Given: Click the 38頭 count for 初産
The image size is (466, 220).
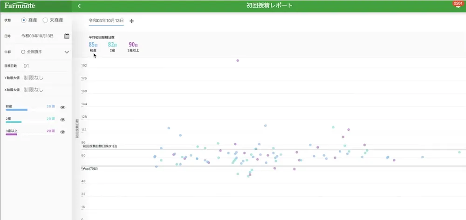Looking at the screenshot, I should [50, 106].
